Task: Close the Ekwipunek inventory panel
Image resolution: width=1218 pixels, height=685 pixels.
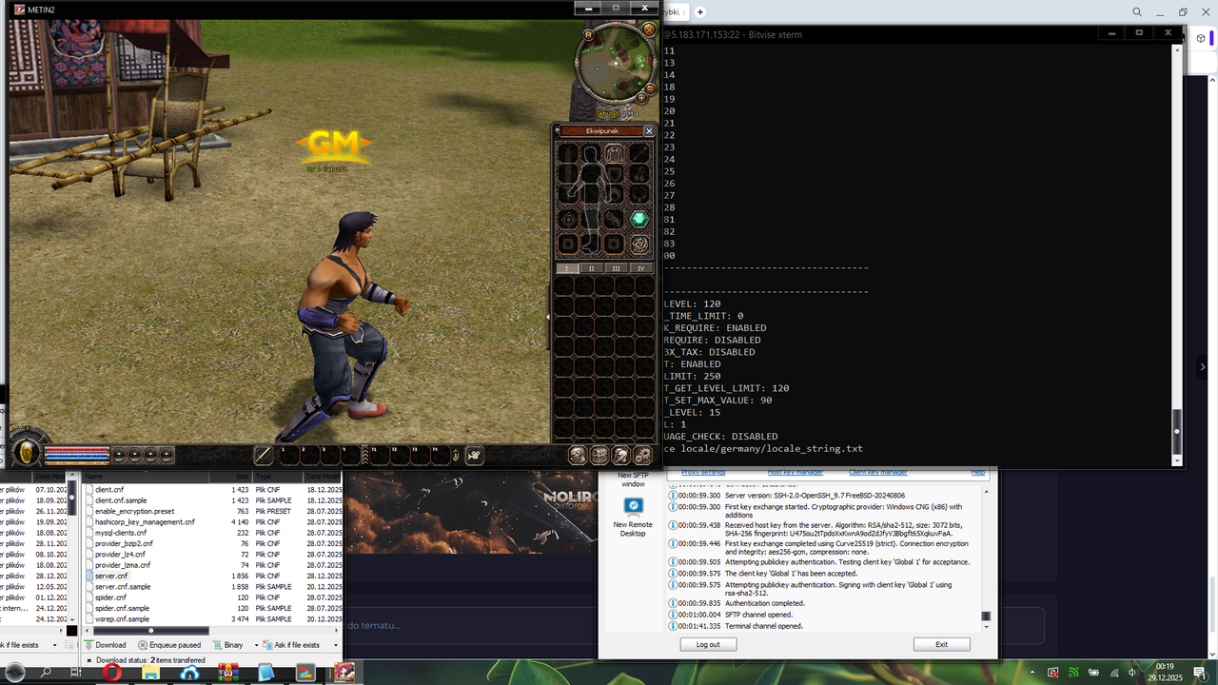Action: [649, 131]
